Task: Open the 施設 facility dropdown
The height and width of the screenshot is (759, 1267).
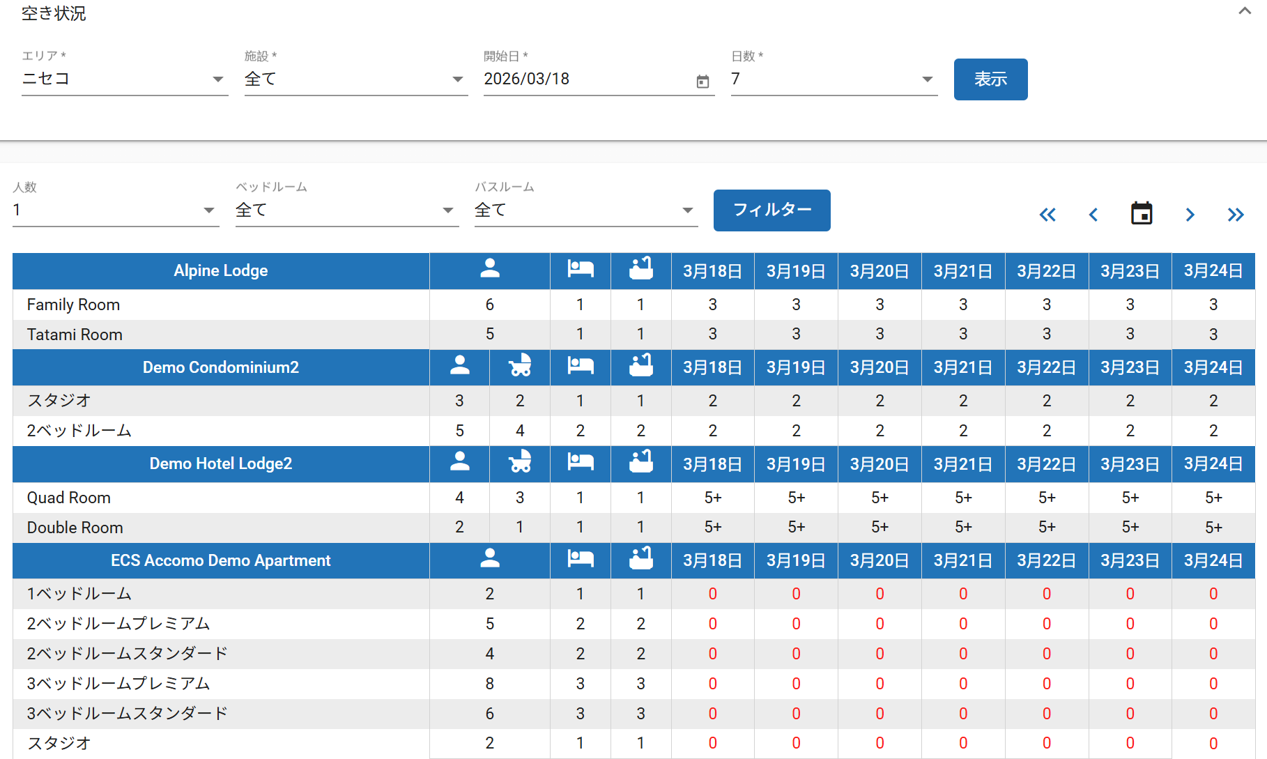Action: (x=355, y=79)
